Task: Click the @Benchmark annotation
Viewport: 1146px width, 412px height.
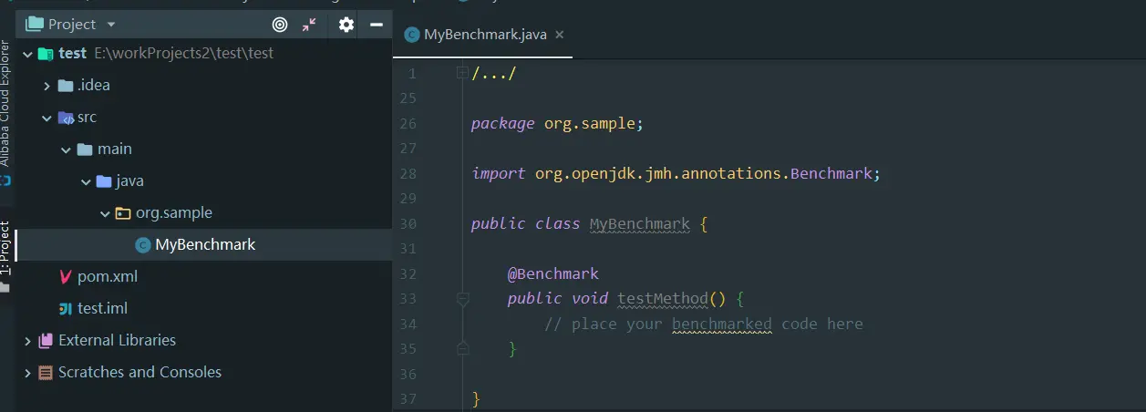Action: click(x=553, y=273)
